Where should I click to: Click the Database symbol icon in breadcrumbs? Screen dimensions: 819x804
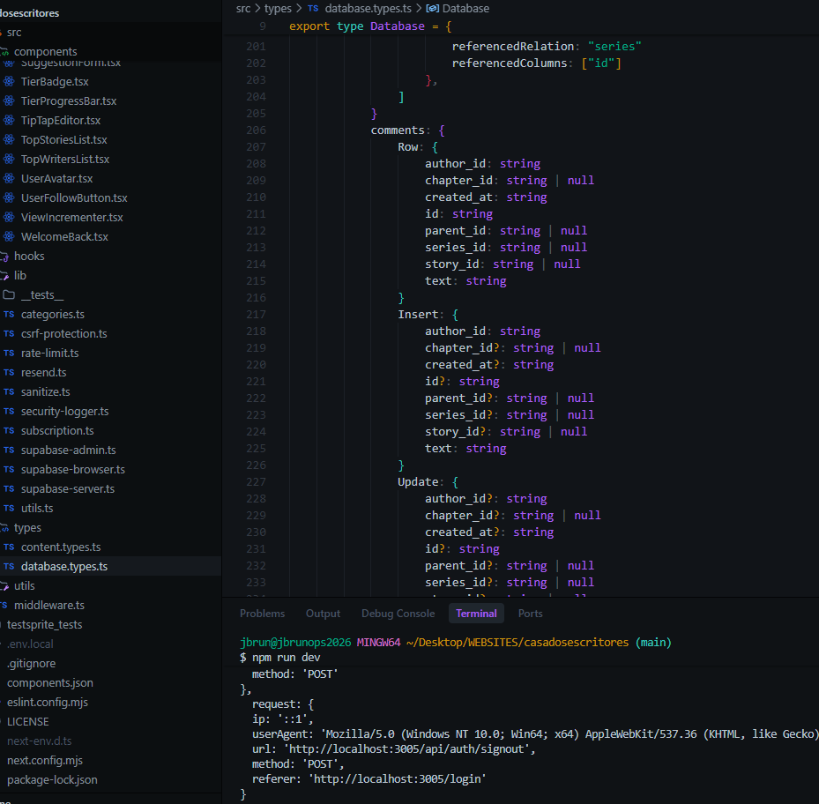point(432,9)
